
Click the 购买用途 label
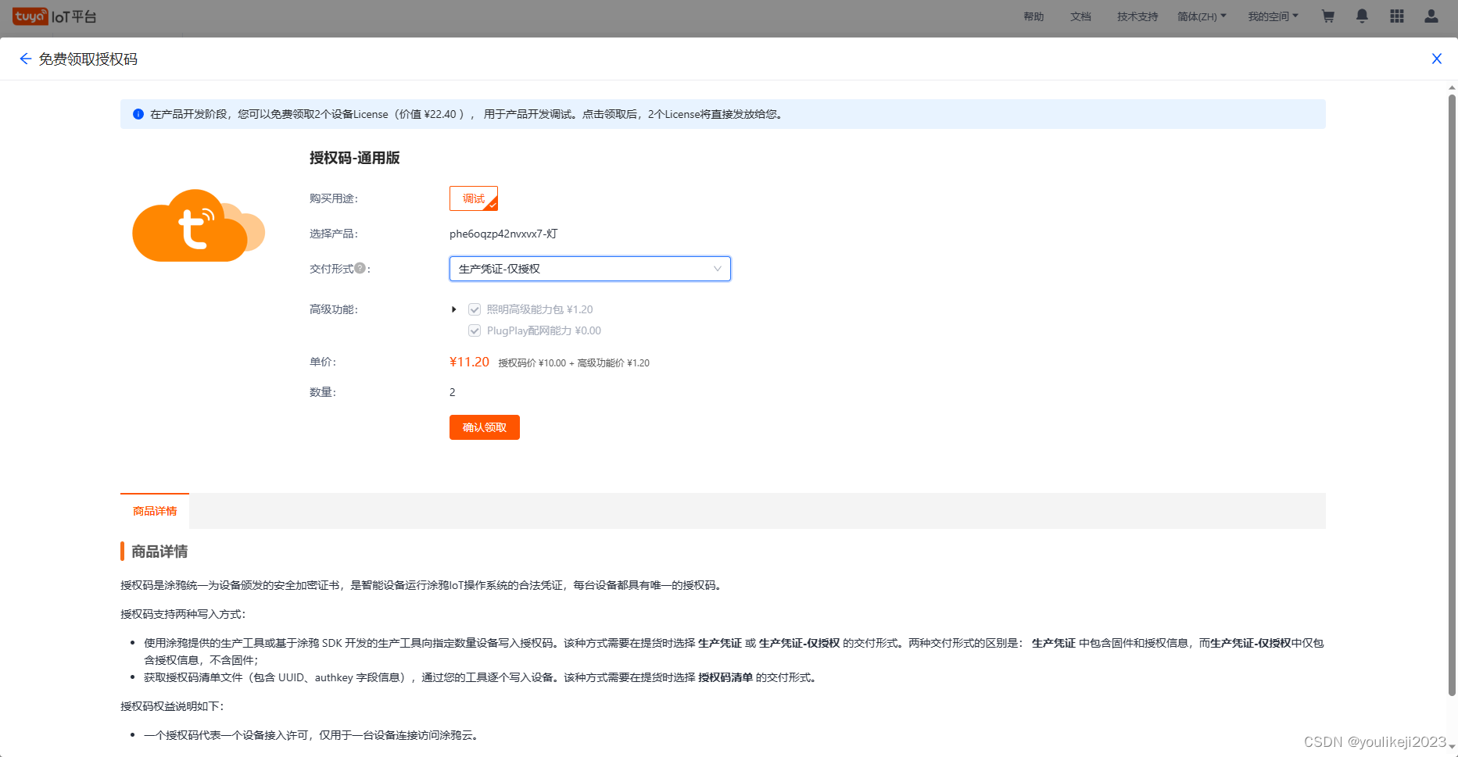[334, 198]
